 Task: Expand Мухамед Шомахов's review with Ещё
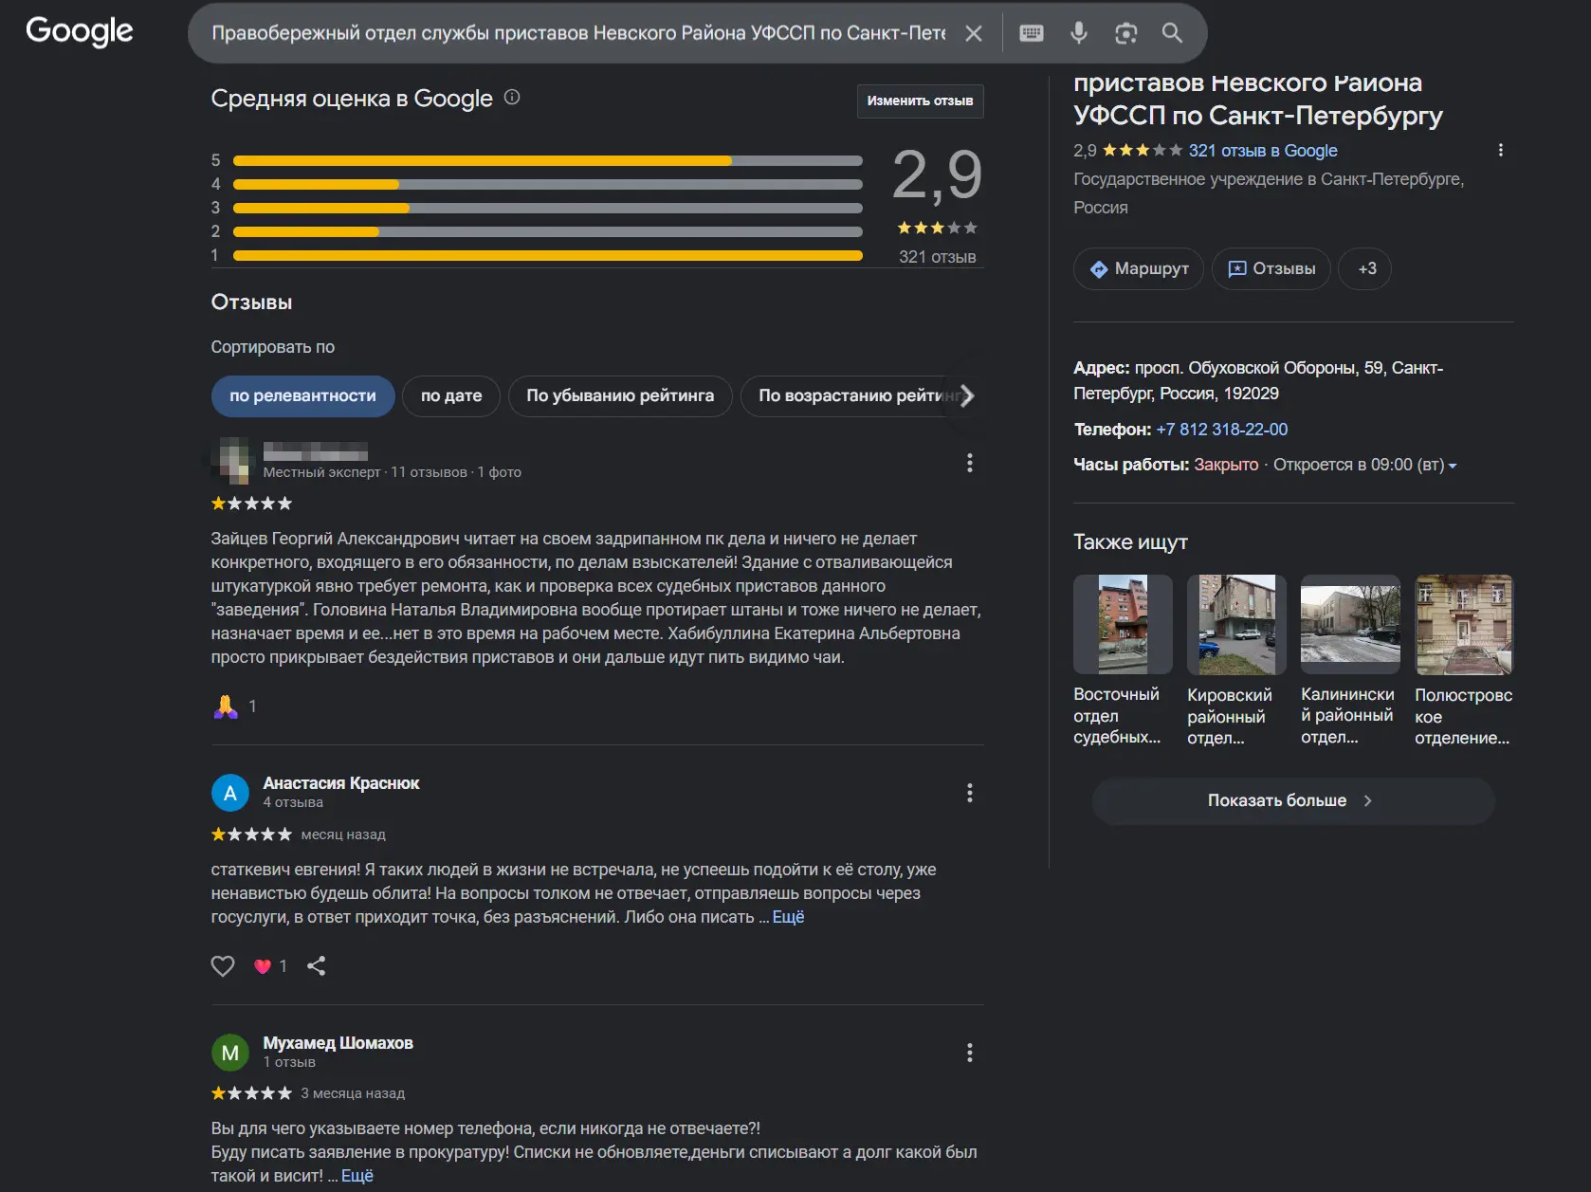coord(357,1176)
